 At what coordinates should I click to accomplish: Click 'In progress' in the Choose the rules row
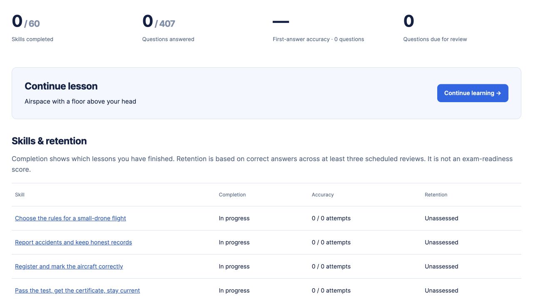(x=234, y=218)
